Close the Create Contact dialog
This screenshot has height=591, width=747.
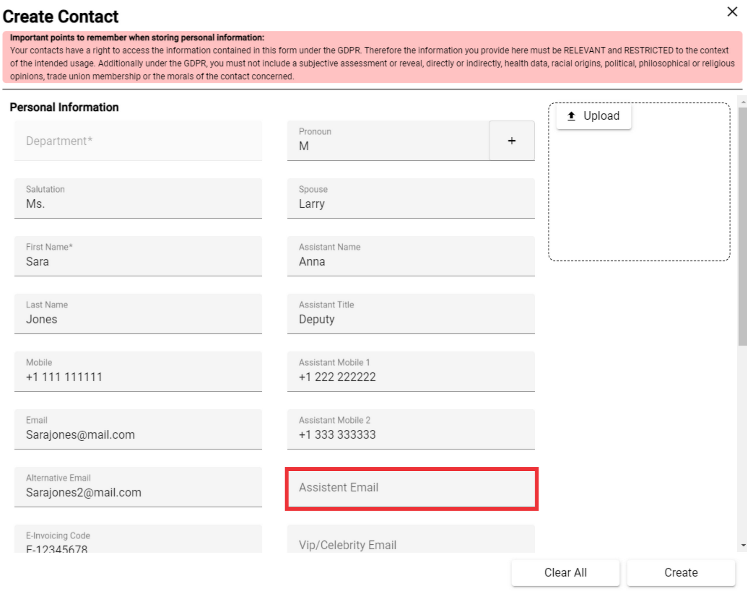click(x=732, y=12)
